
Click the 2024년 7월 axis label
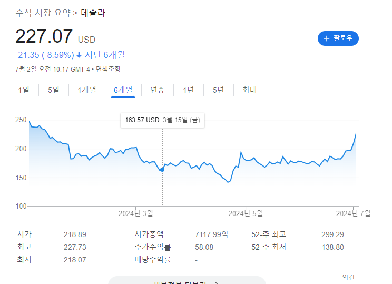coord(353,213)
